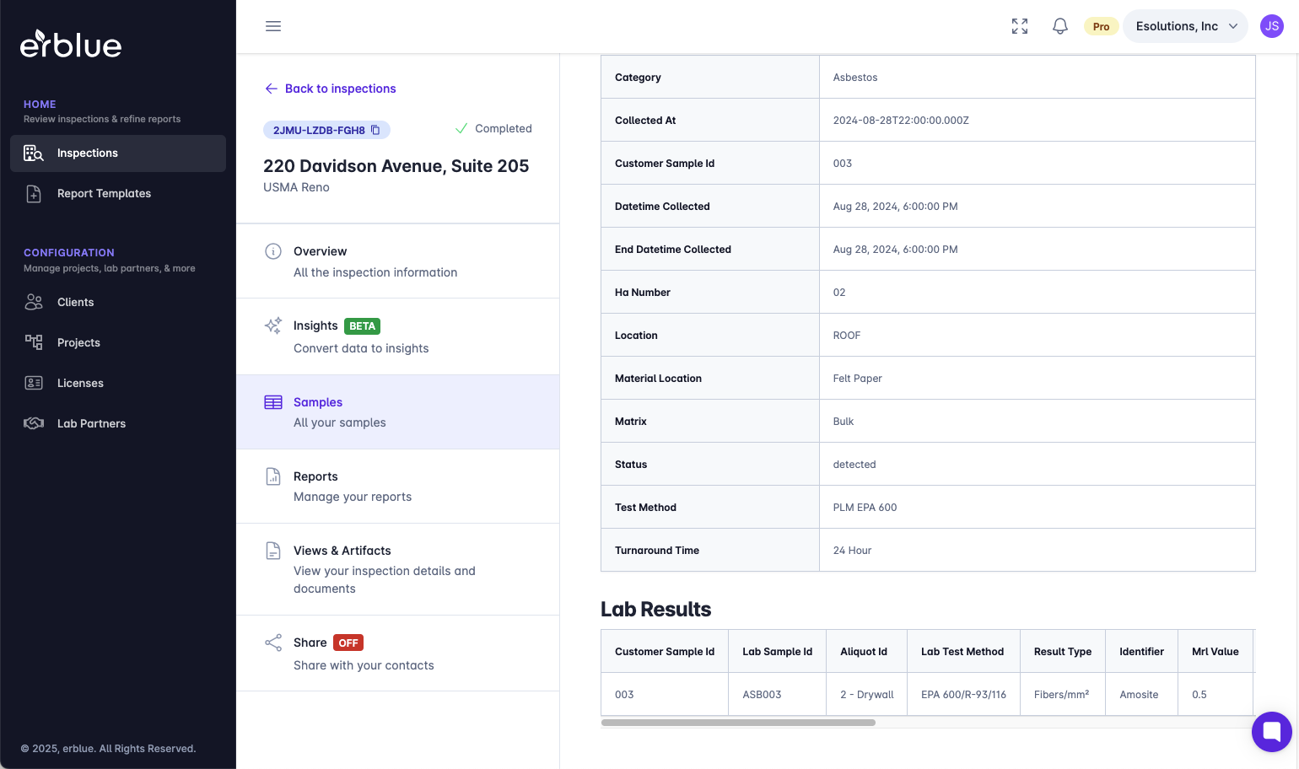Select the Samples section
Viewport: 1299px width, 769px height.
tap(398, 412)
